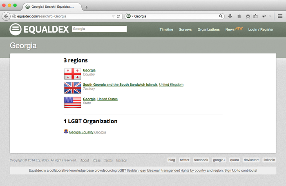286x186 pixels.
Task: Open the search engine selector dropdown
Action: pos(130,16)
